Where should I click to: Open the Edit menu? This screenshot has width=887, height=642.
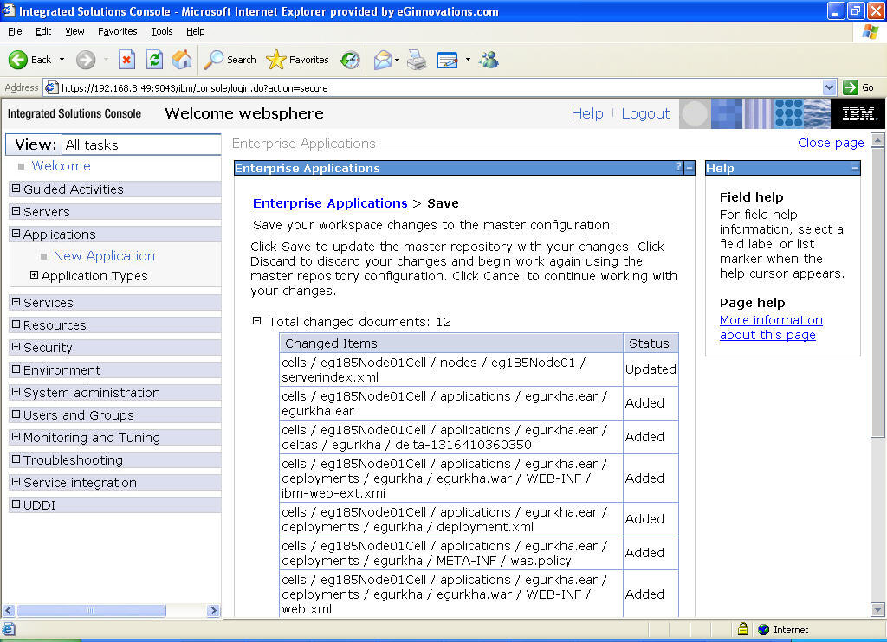coord(43,32)
